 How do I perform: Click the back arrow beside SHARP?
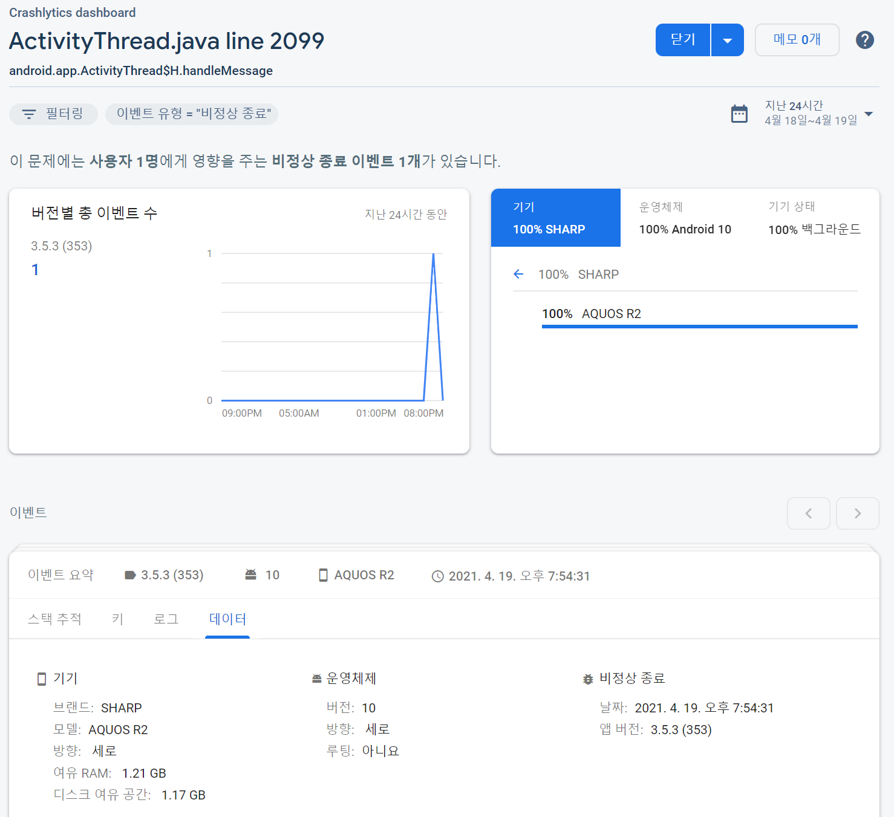click(x=518, y=275)
